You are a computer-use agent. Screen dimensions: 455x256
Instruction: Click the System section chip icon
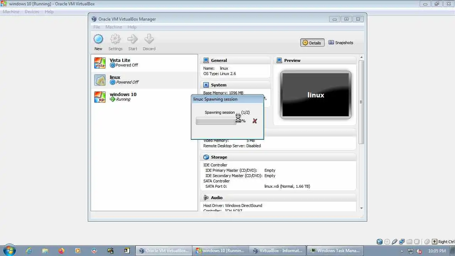click(x=206, y=85)
